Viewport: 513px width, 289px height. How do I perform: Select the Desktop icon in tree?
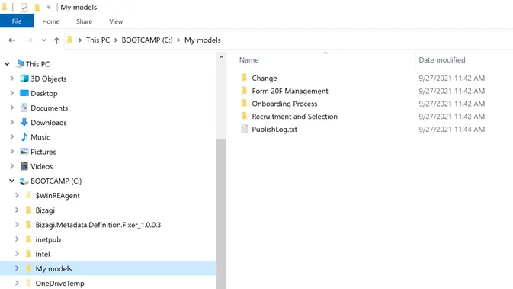click(x=24, y=93)
